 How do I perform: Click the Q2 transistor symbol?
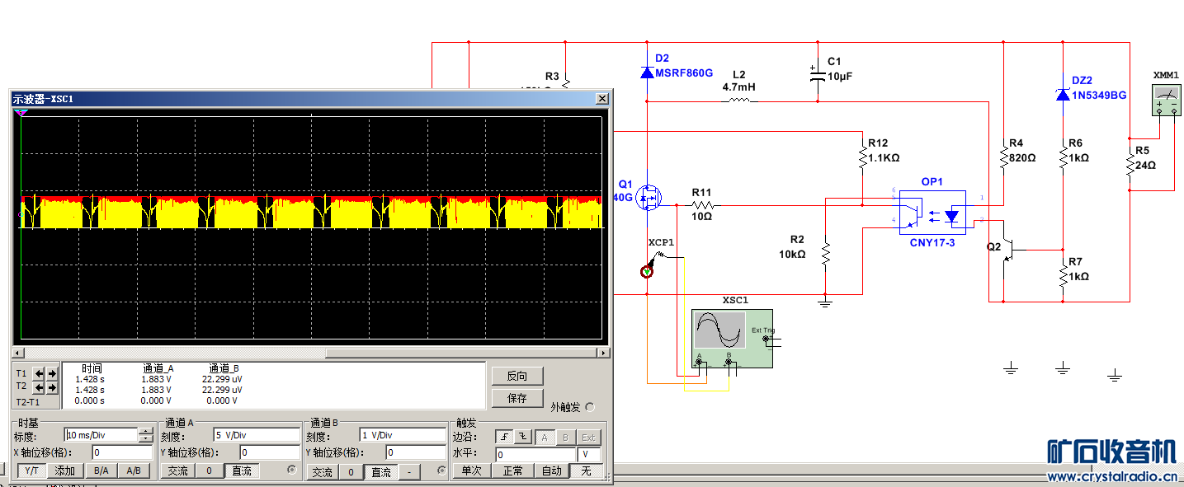point(1007,249)
